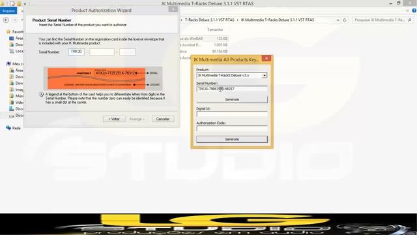Click the last Serial Number field in wizard
The width and height of the screenshot is (417, 235).
[x=128, y=52]
